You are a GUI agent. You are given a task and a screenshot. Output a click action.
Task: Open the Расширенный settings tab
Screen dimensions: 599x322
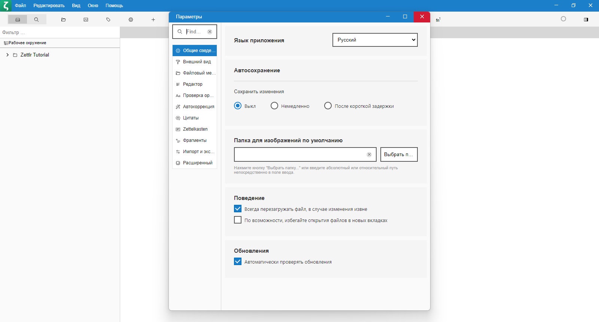pyautogui.click(x=195, y=163)
